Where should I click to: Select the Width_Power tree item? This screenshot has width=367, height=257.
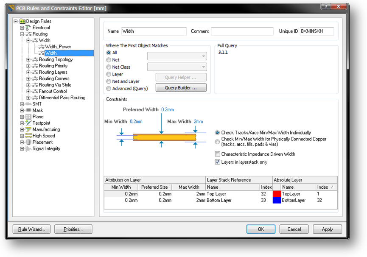(58, 47)
